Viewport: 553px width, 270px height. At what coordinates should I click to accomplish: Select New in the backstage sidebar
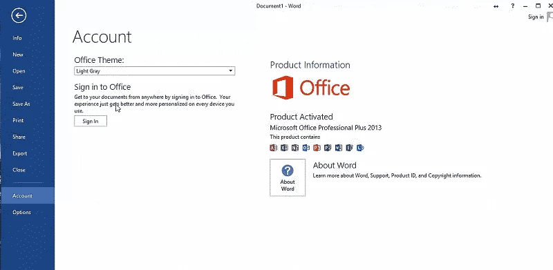click(18, 55)
